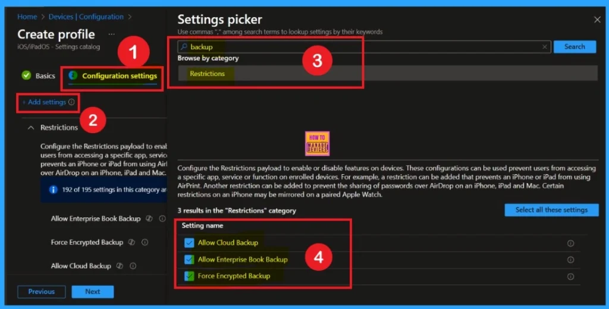Image resolution: width=609 pixels, height=309 pixels.
Task: Uncheck Allow Cloud Backup checkbox
Action: point(189,242)
